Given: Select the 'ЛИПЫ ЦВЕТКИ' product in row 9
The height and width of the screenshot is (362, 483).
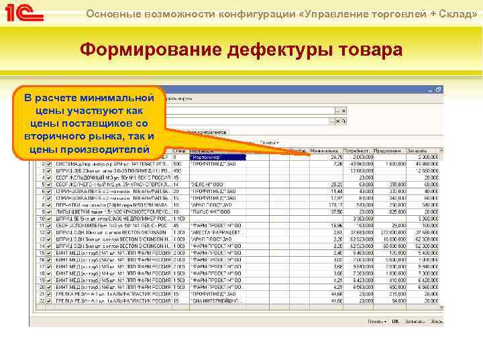Looking at the screenshot, I should [113, 212].
